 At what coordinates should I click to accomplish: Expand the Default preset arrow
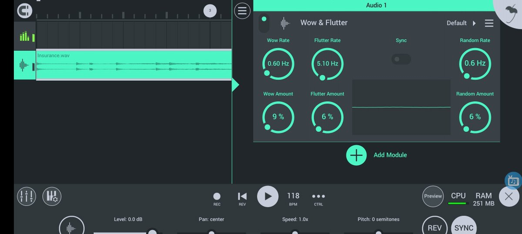474,23
